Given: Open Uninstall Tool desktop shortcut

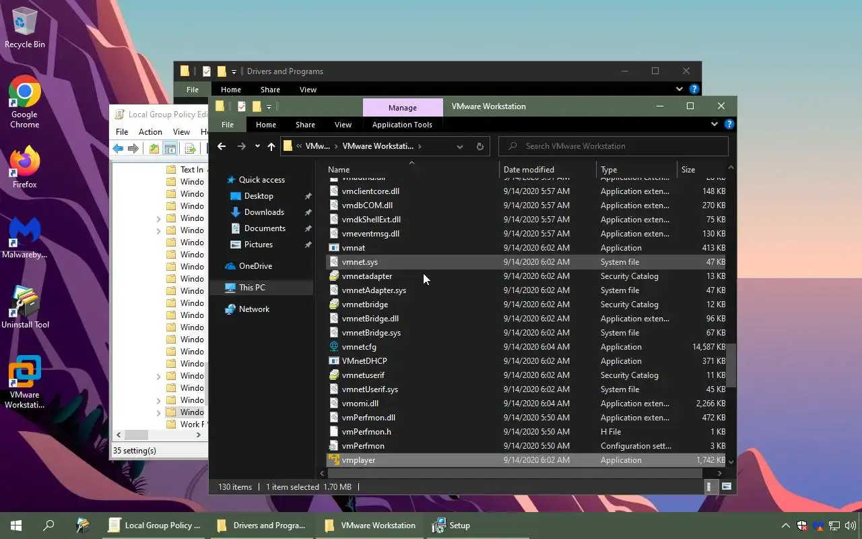Looking at the screenshot, I should (25, 307).
